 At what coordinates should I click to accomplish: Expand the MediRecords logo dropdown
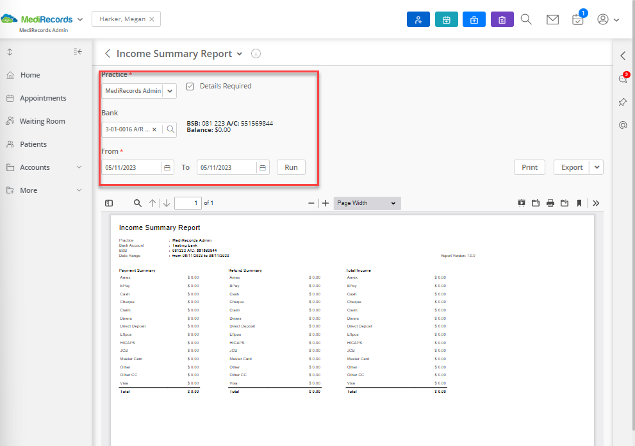coord(80,19)
